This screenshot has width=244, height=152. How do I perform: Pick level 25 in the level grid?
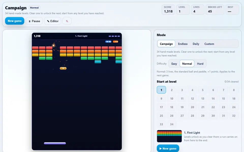point(161,116)
